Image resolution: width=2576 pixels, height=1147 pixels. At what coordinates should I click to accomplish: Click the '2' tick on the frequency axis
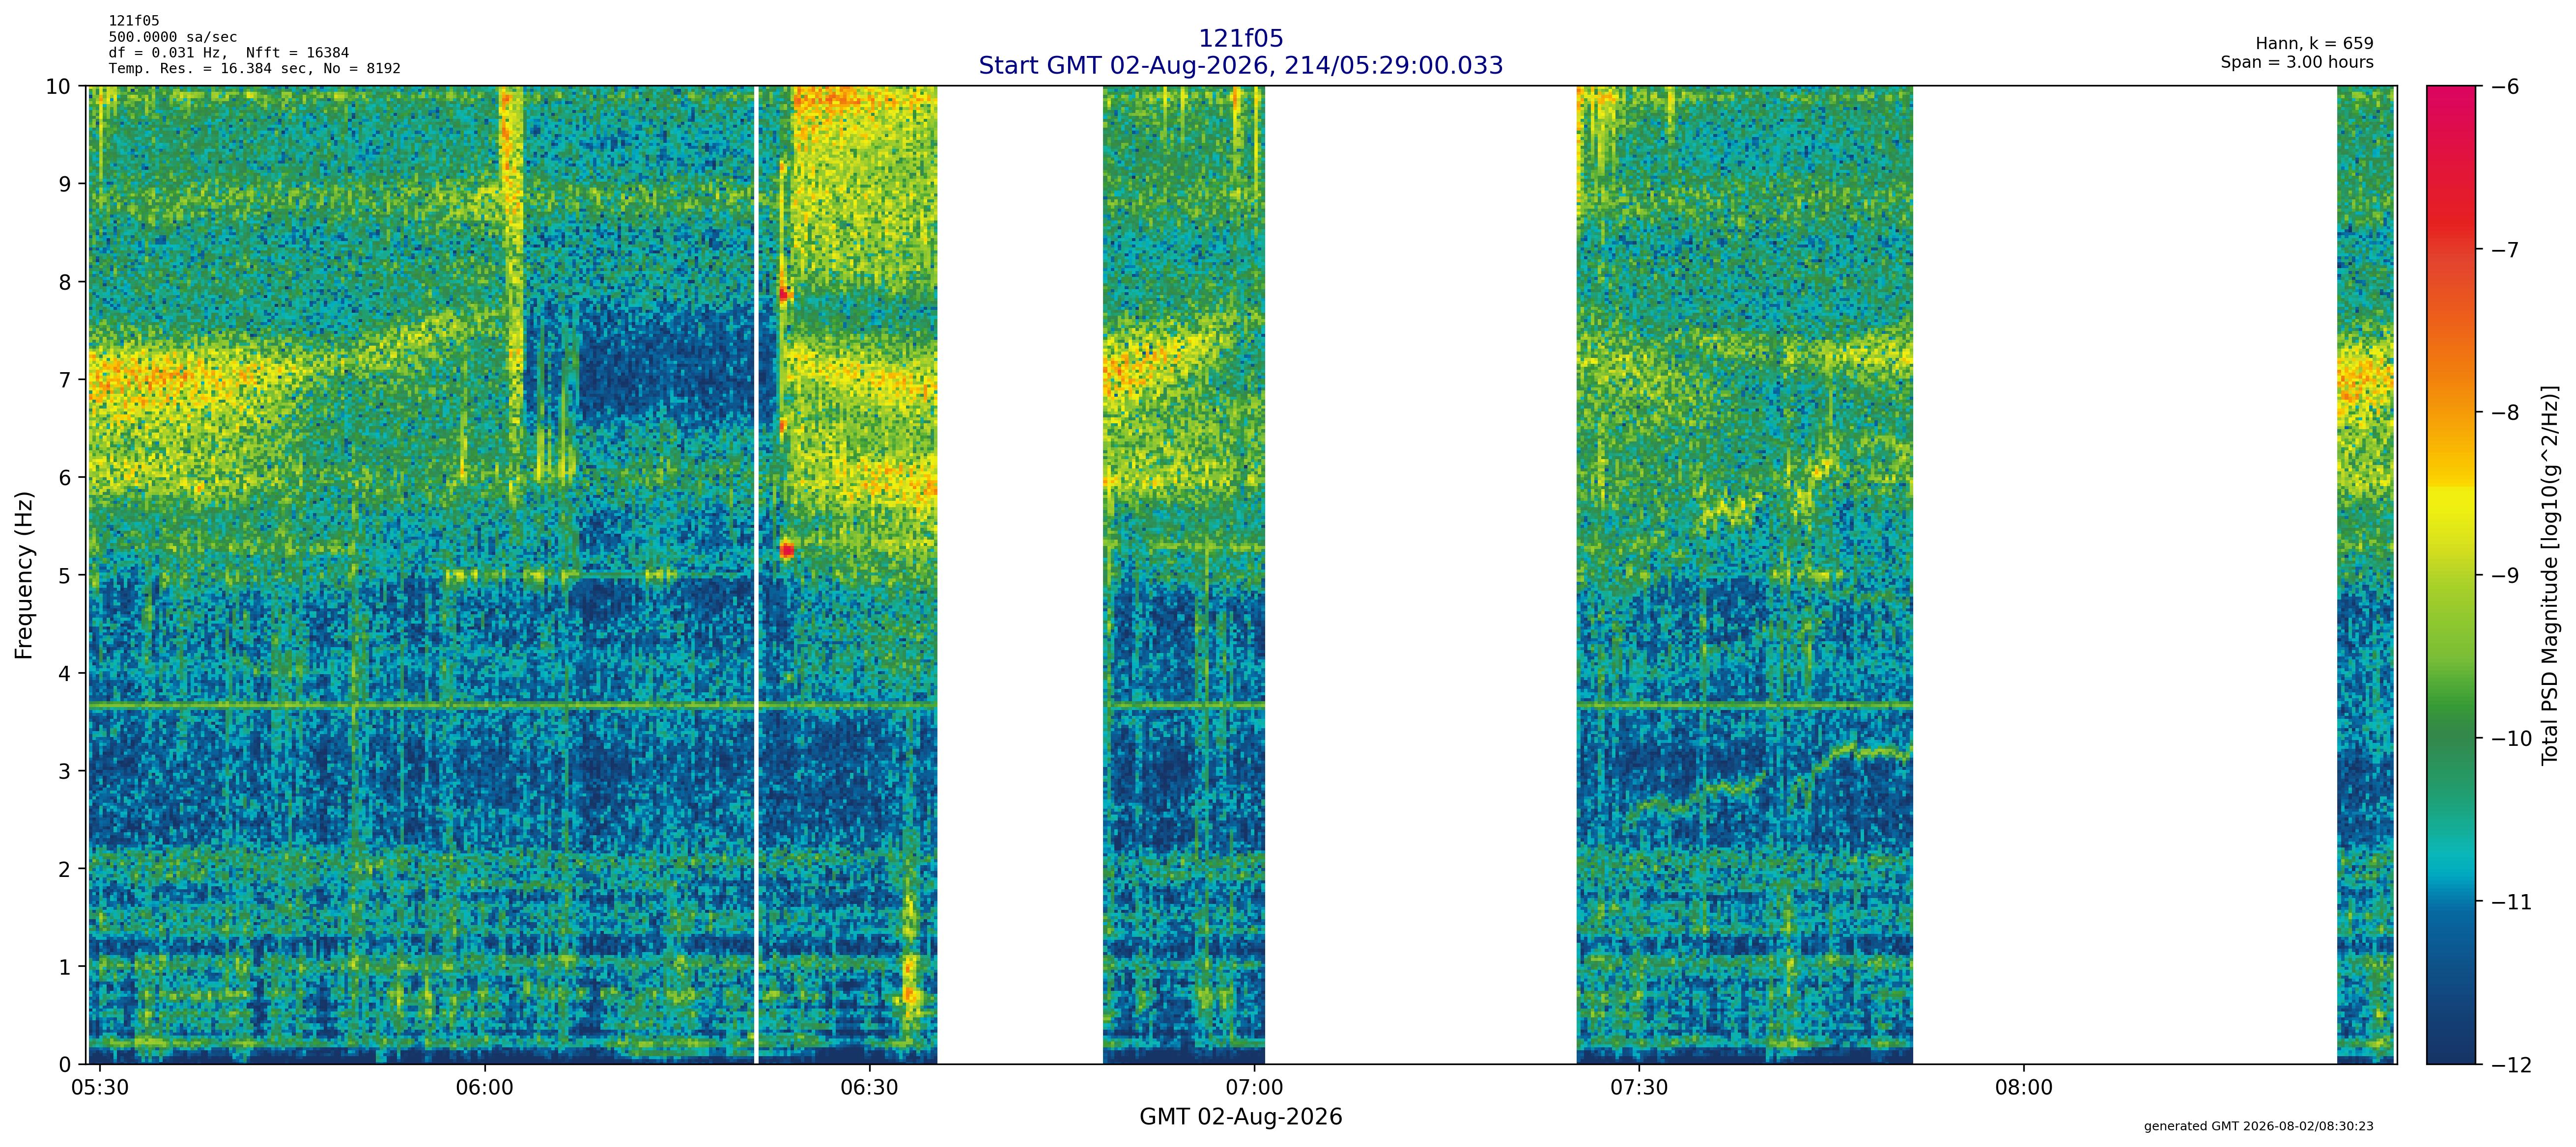[65, 869]
